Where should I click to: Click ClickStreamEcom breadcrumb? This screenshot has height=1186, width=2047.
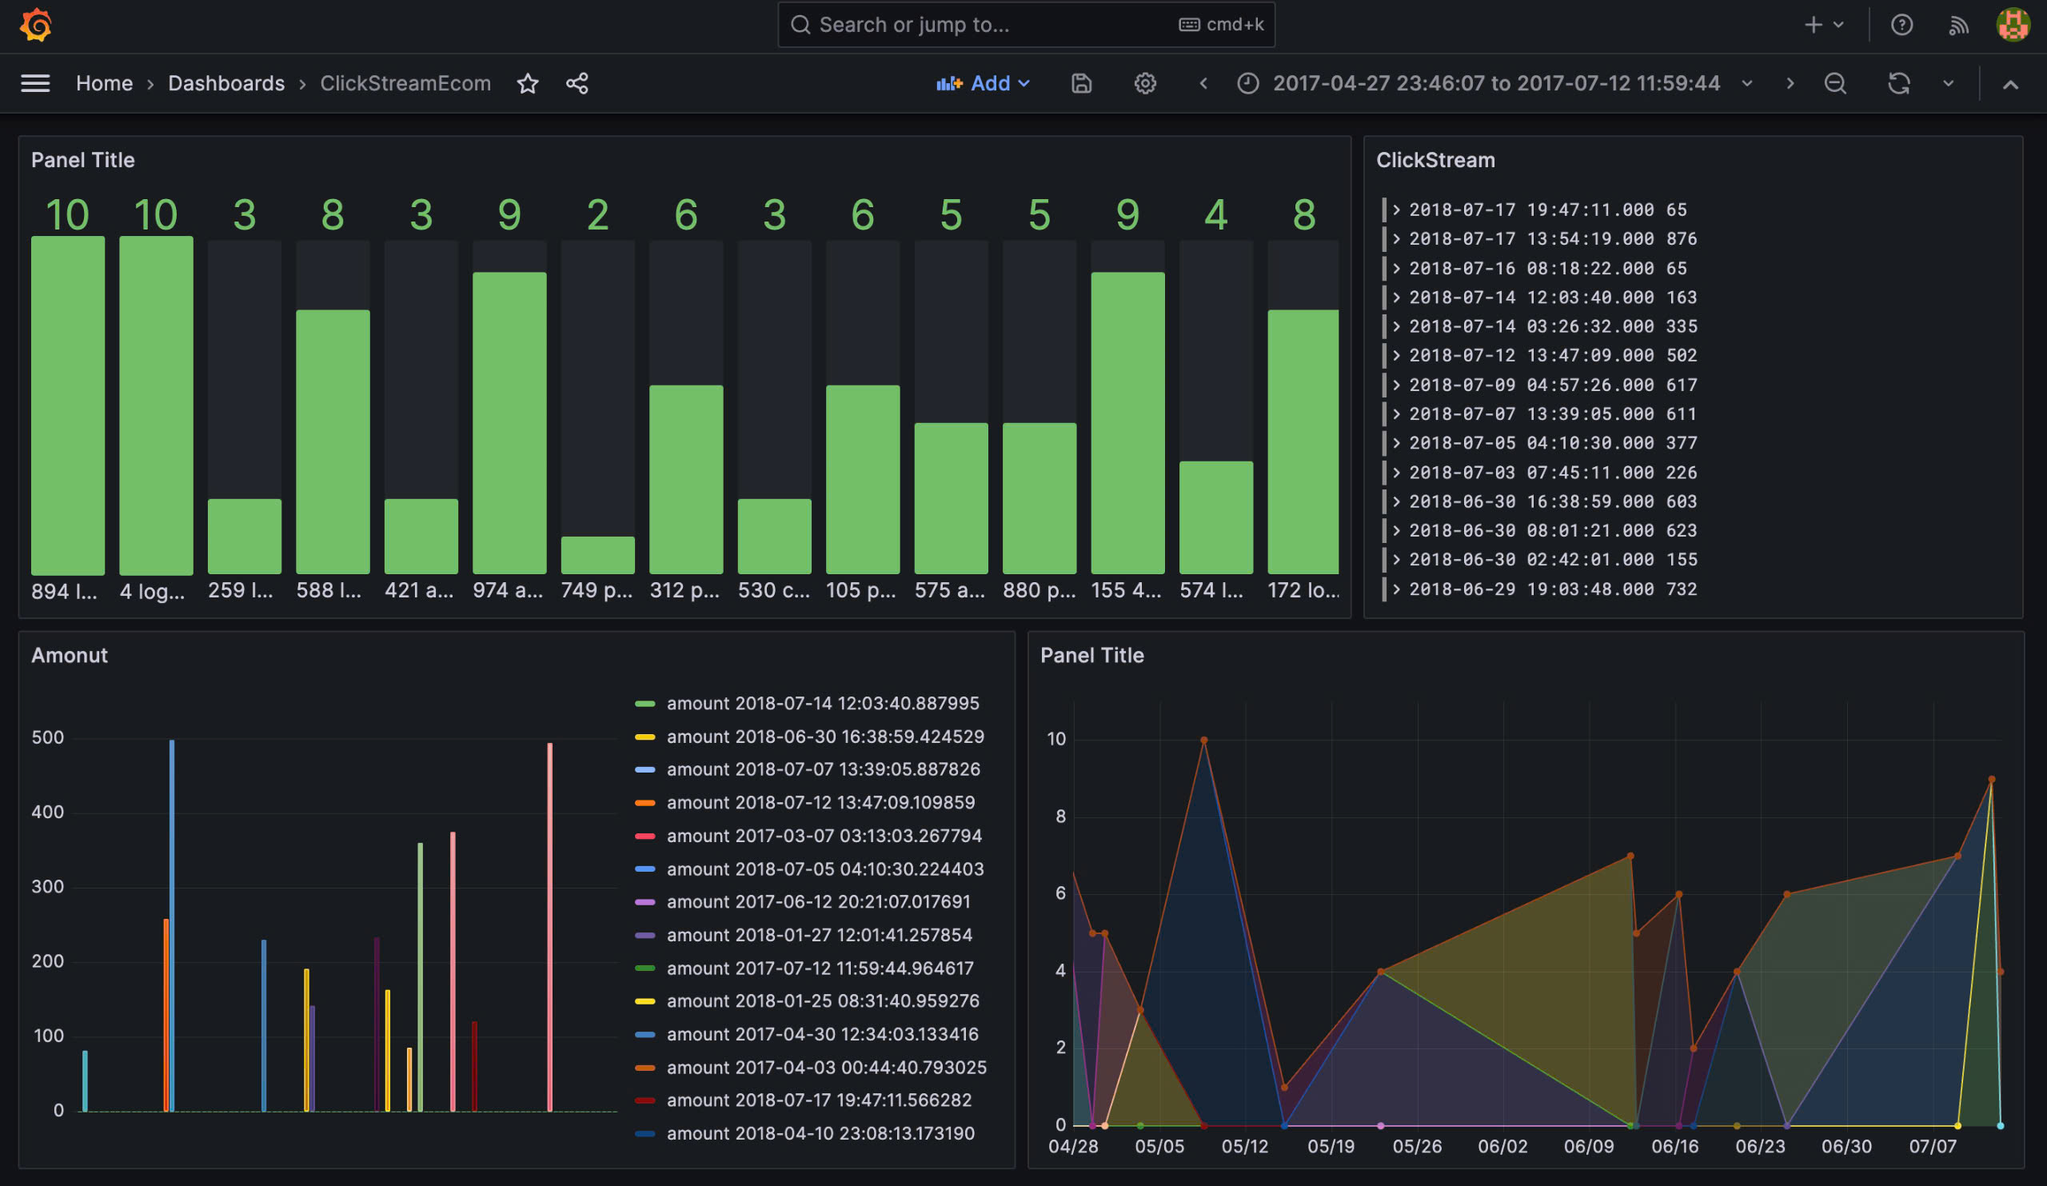[405, 83]
